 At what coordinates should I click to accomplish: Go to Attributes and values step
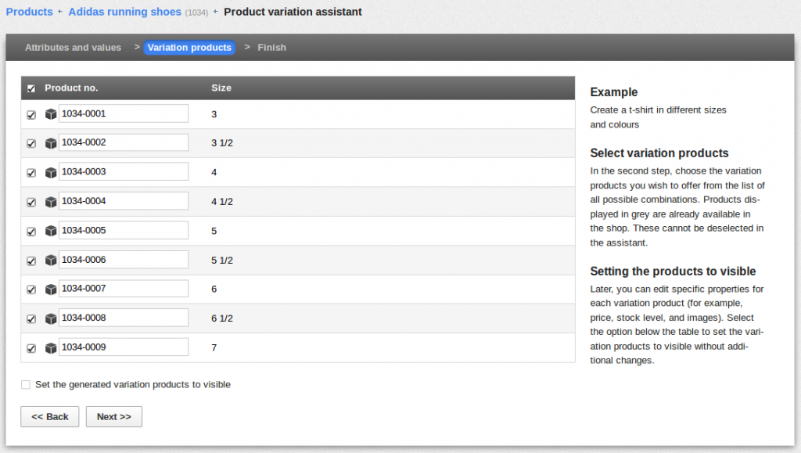[x=73, y=48]
